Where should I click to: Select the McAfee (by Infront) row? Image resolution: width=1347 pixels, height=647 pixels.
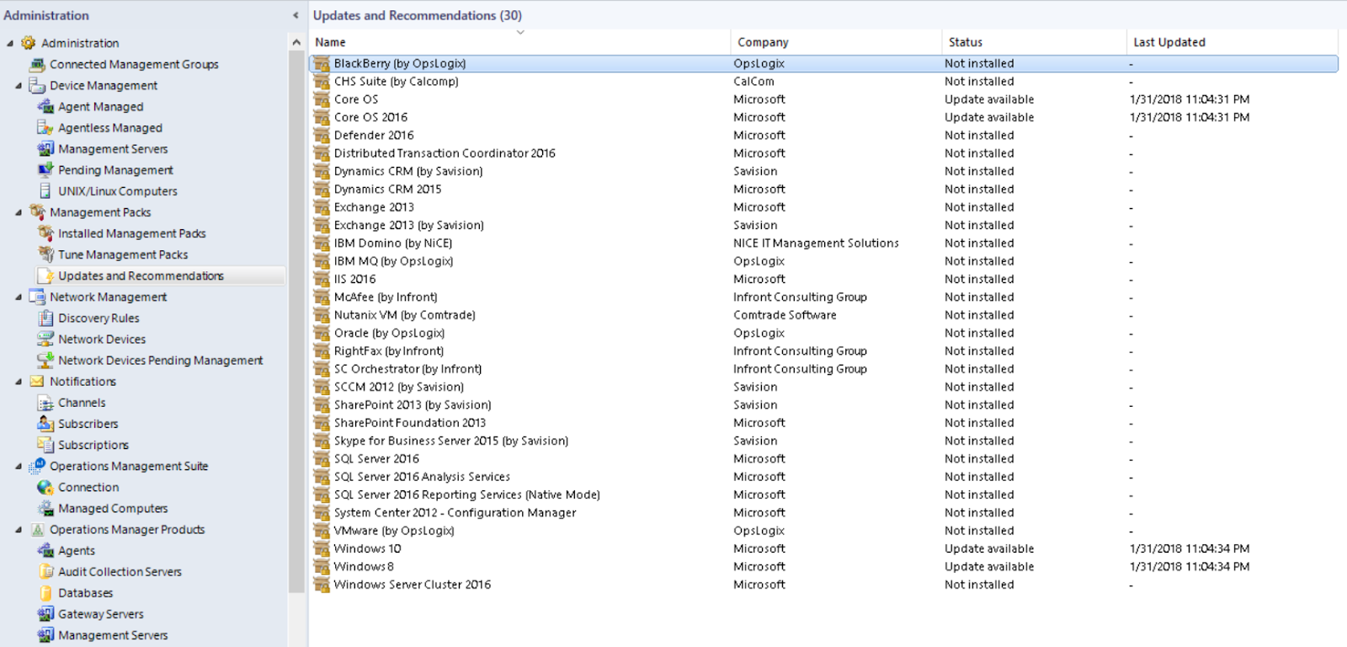[x=823, y=297]
